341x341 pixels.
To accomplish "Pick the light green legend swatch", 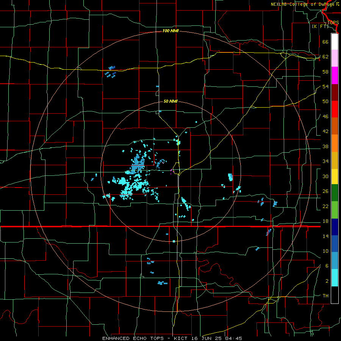I will click(335, 210).
